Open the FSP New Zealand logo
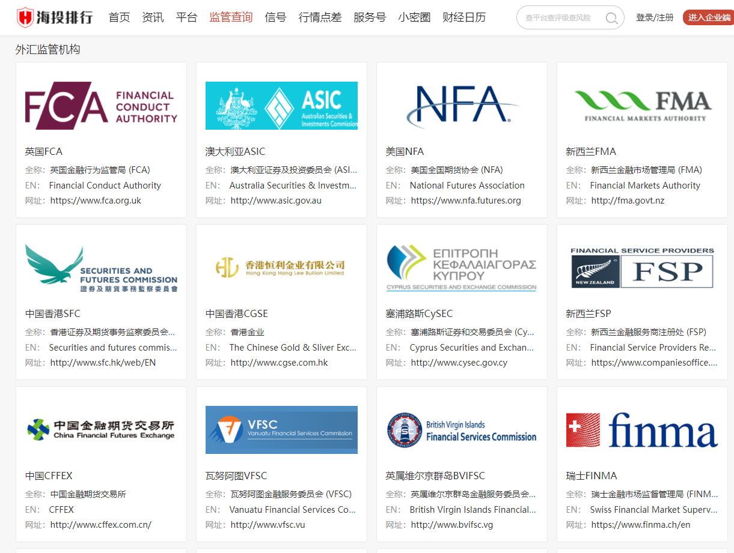This screenshot has height=553, width=734. pyautogui.click(x=642, y=268)
